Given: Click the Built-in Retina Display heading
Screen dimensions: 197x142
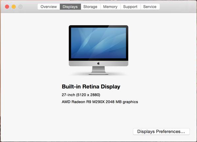Looking at the screenshot, I should (91, 87).
